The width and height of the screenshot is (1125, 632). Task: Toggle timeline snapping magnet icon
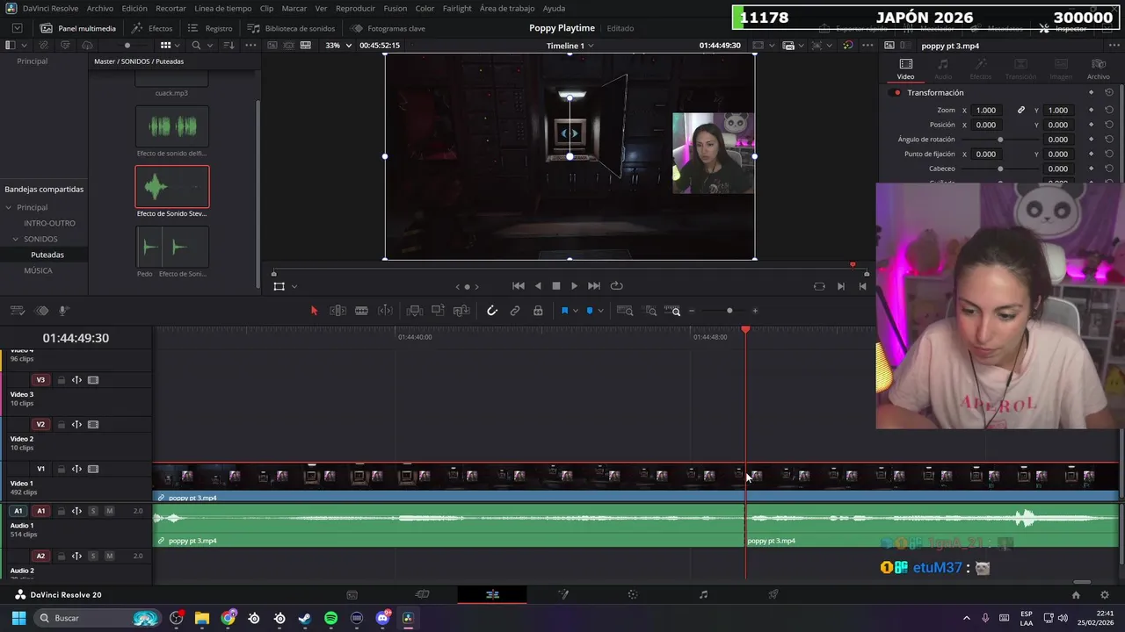tap(492, 311)
